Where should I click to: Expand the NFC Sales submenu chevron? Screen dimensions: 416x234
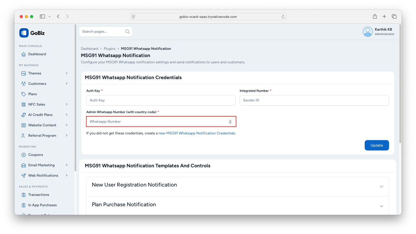click(x=67, y=104)
